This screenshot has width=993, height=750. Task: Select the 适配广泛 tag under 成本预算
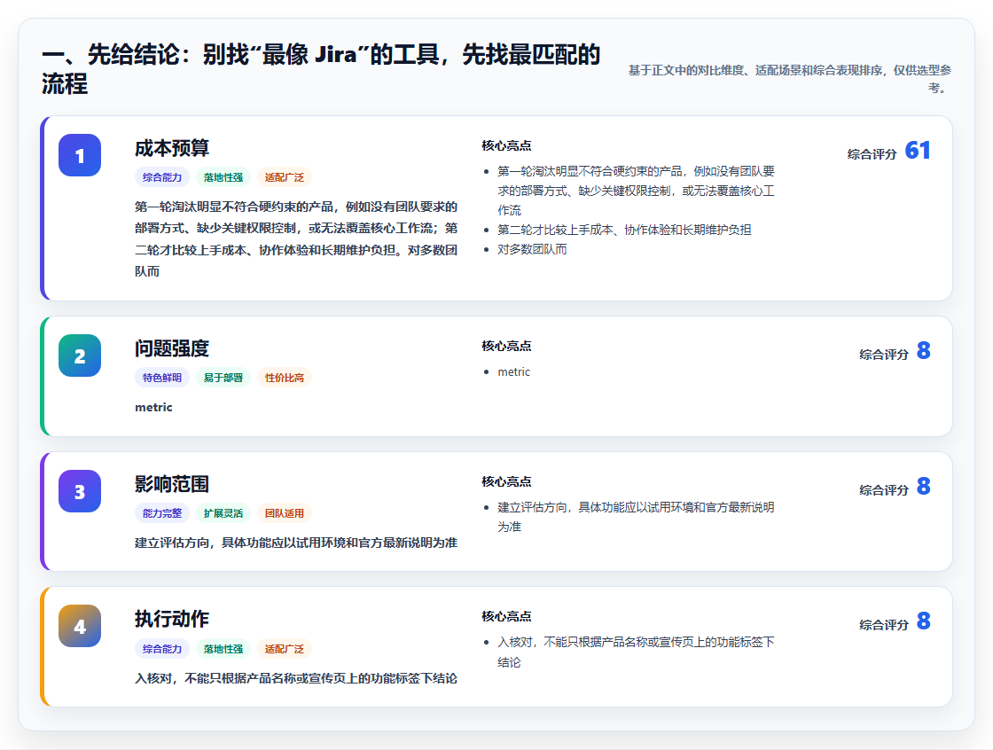click(x=285, y=177)
